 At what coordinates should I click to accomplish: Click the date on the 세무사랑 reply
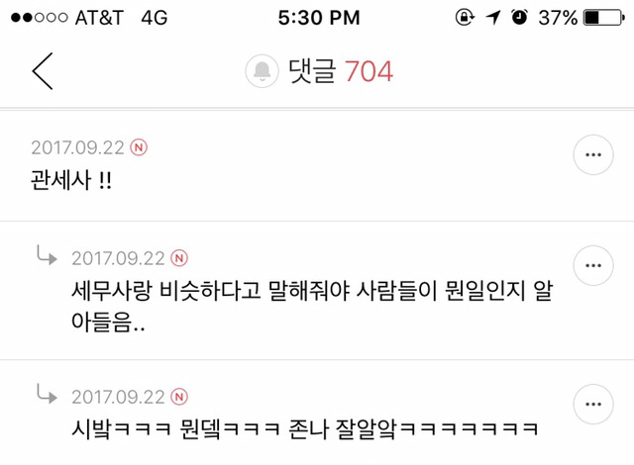118,258
